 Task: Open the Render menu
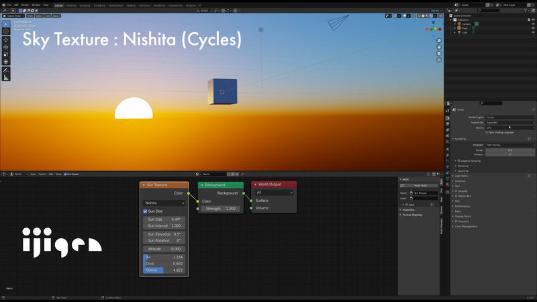[25, 5]
